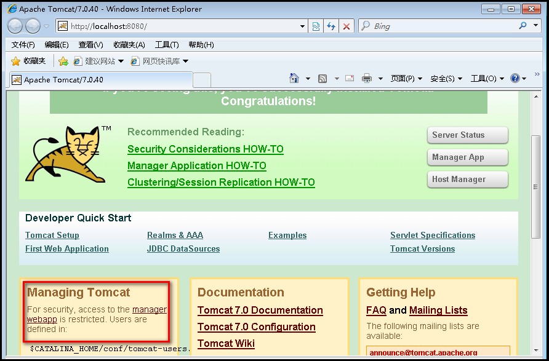Expand the address bar history dropdown
Viewport: 549px width, 361px height.
[302, 26]
